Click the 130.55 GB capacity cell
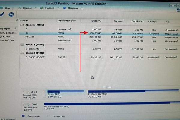Viewport: 180px width, 120px height. pyautogui.click(x=95, y=33)
